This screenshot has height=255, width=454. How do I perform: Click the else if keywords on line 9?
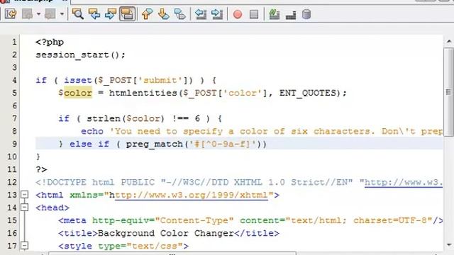[x=89, y=144]
